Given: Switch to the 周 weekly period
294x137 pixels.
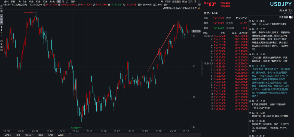Looking at the screenshot, I should coord(63,1).
